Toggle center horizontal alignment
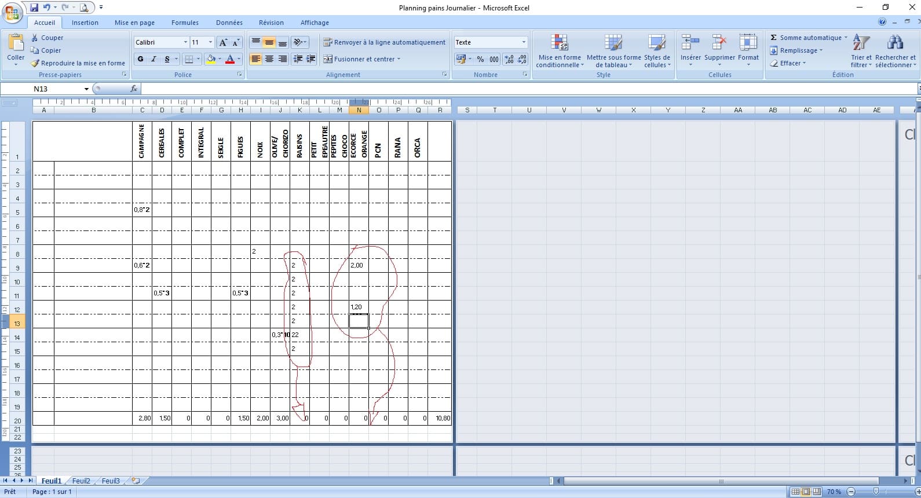Viewport: 921px width, 498px height. (269, 59)
